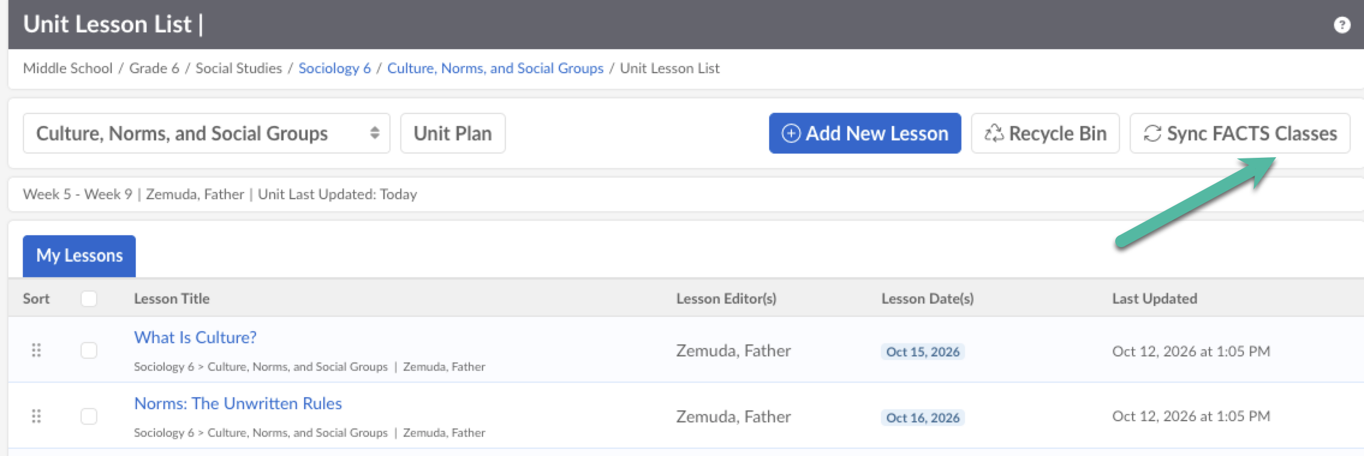Go to Sociology 6 in breadcrumb

335,68
